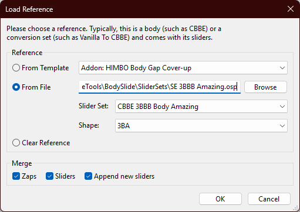Close the Load Reference window
The height and width of the screenshot is (212, 300).
[x=291, y=9]
